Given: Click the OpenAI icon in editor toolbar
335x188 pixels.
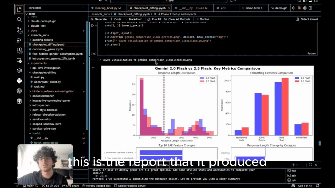Looking at the screenshot, I should click(x=305, y=8).
